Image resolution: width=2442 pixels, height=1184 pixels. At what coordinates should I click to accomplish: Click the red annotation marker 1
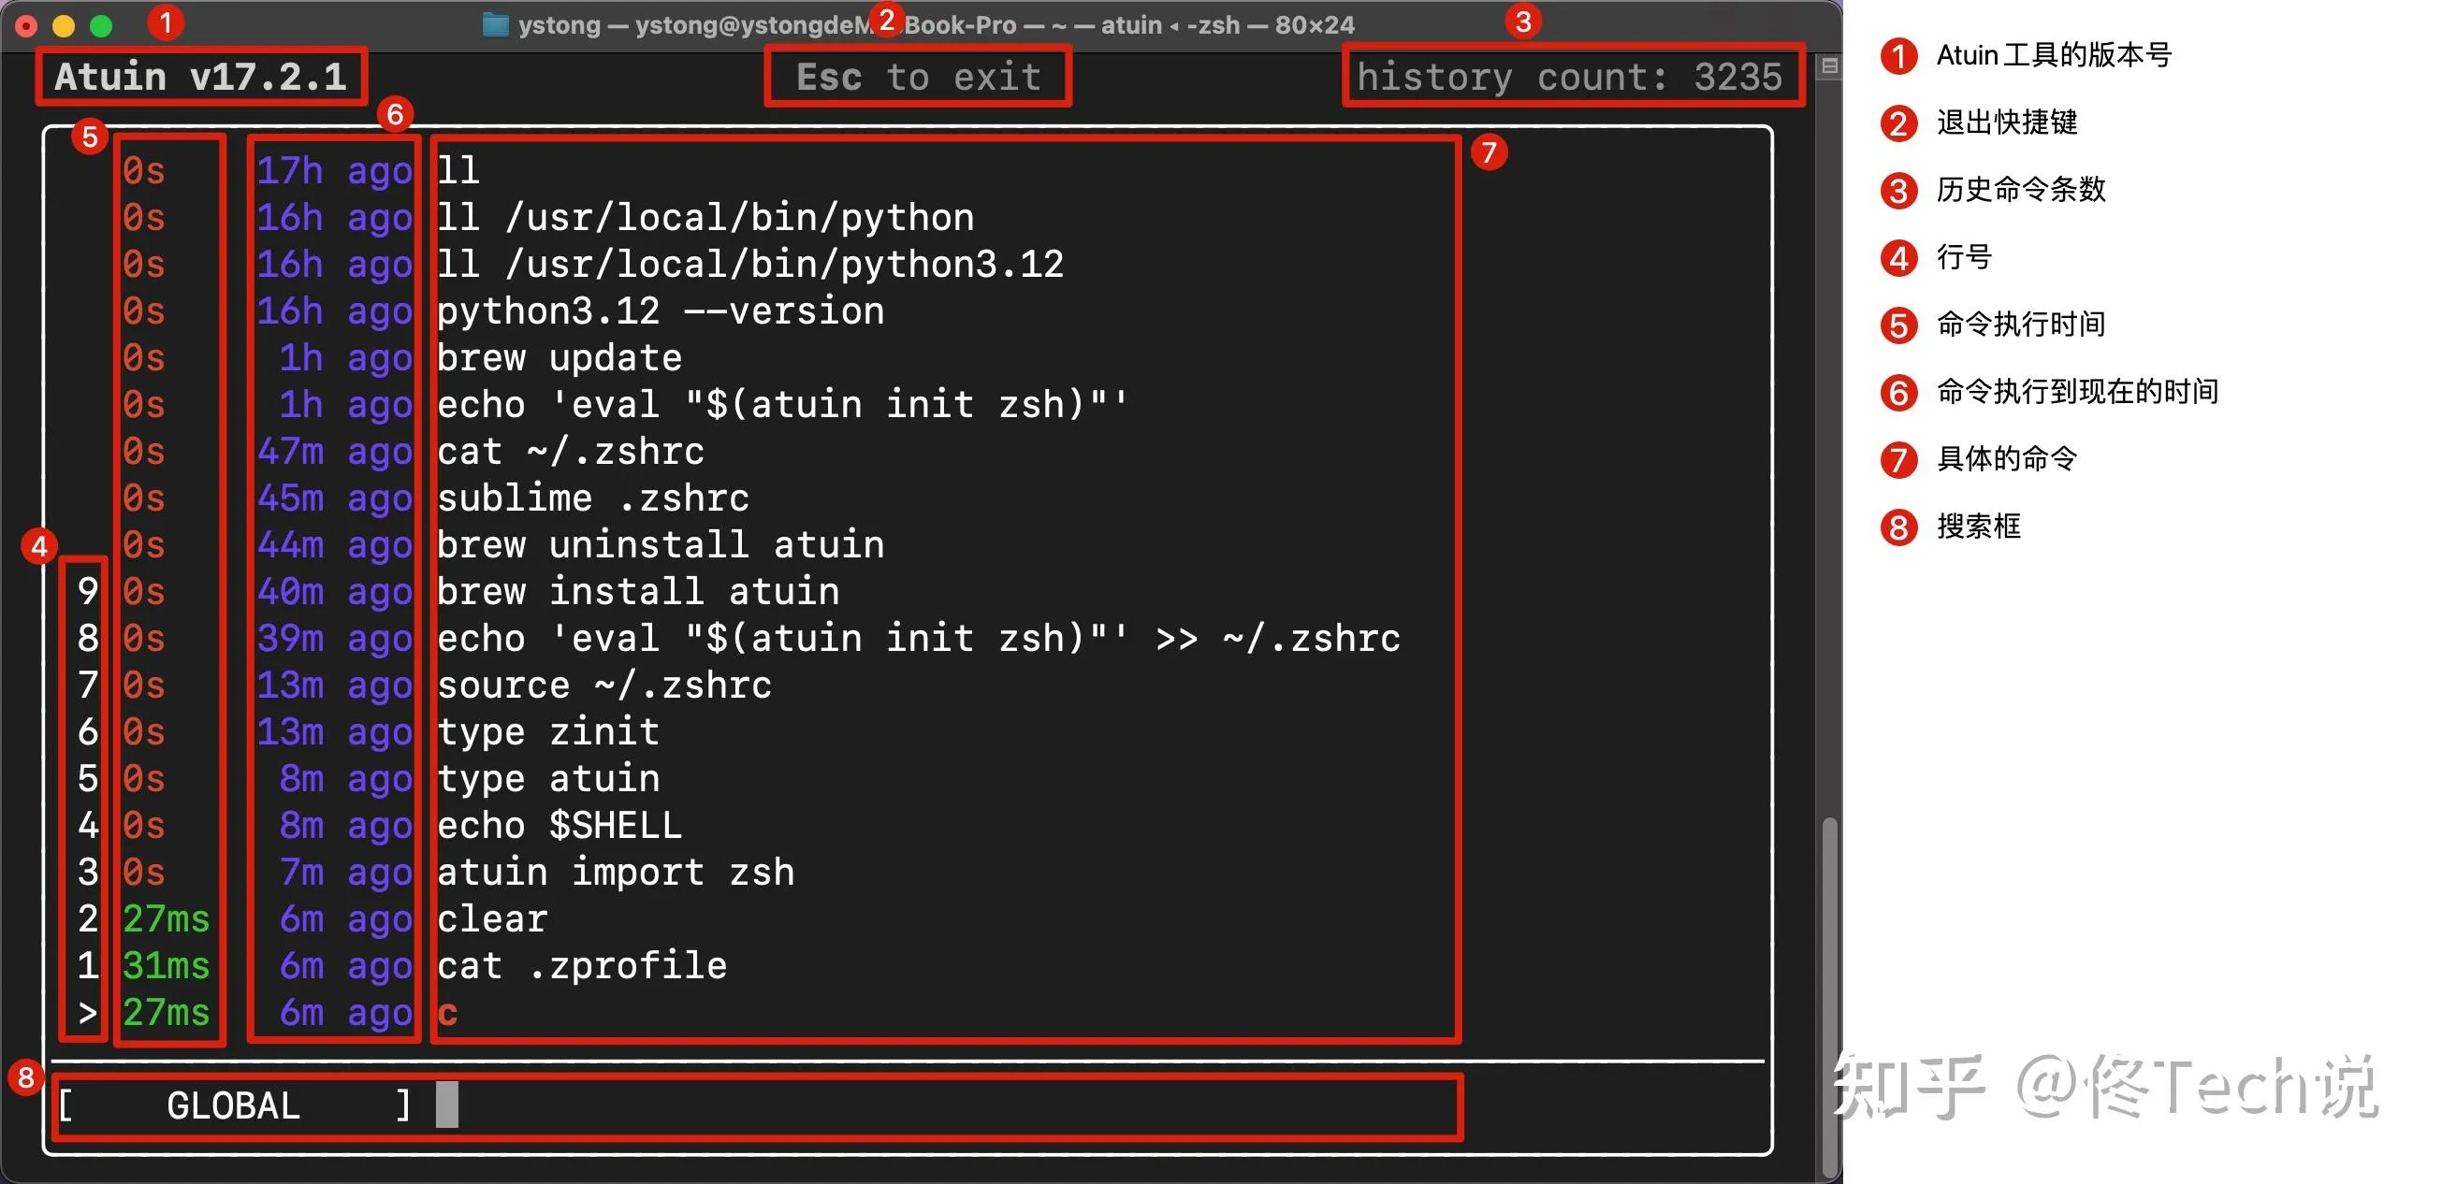tap(166, 22)
